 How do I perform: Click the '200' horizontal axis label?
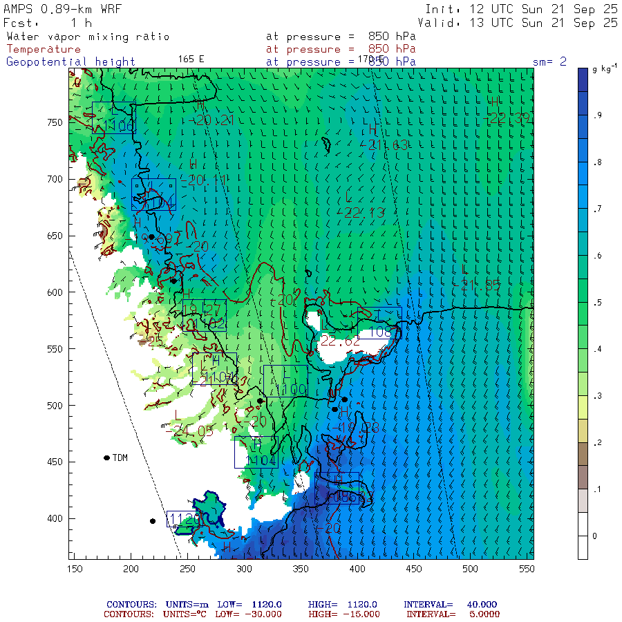(x=131, y=569)
